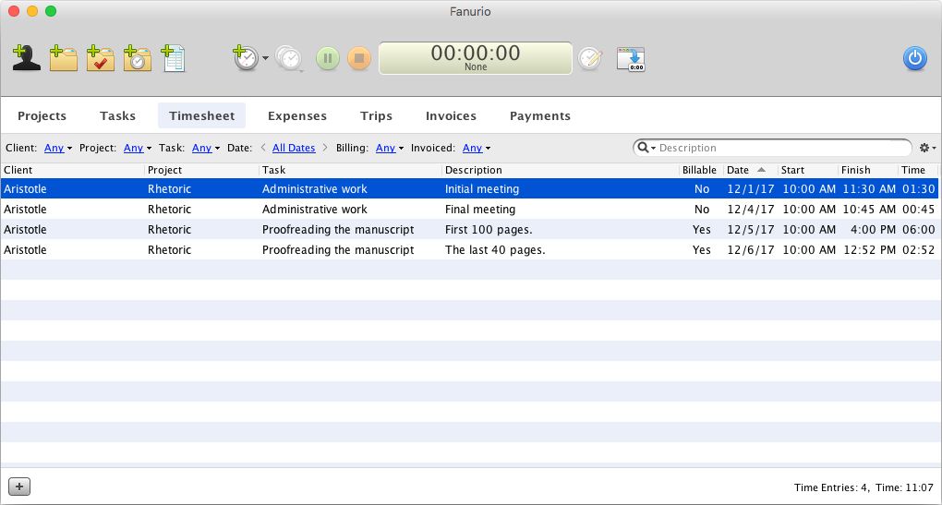This screenshot has width=942, height=505.
Task: Sort by Date column header
Action: click(x=750, y=170)
